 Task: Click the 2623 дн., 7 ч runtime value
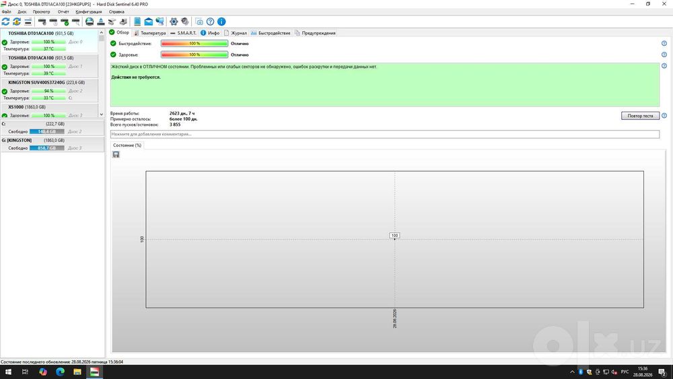[x=182, y=113]
